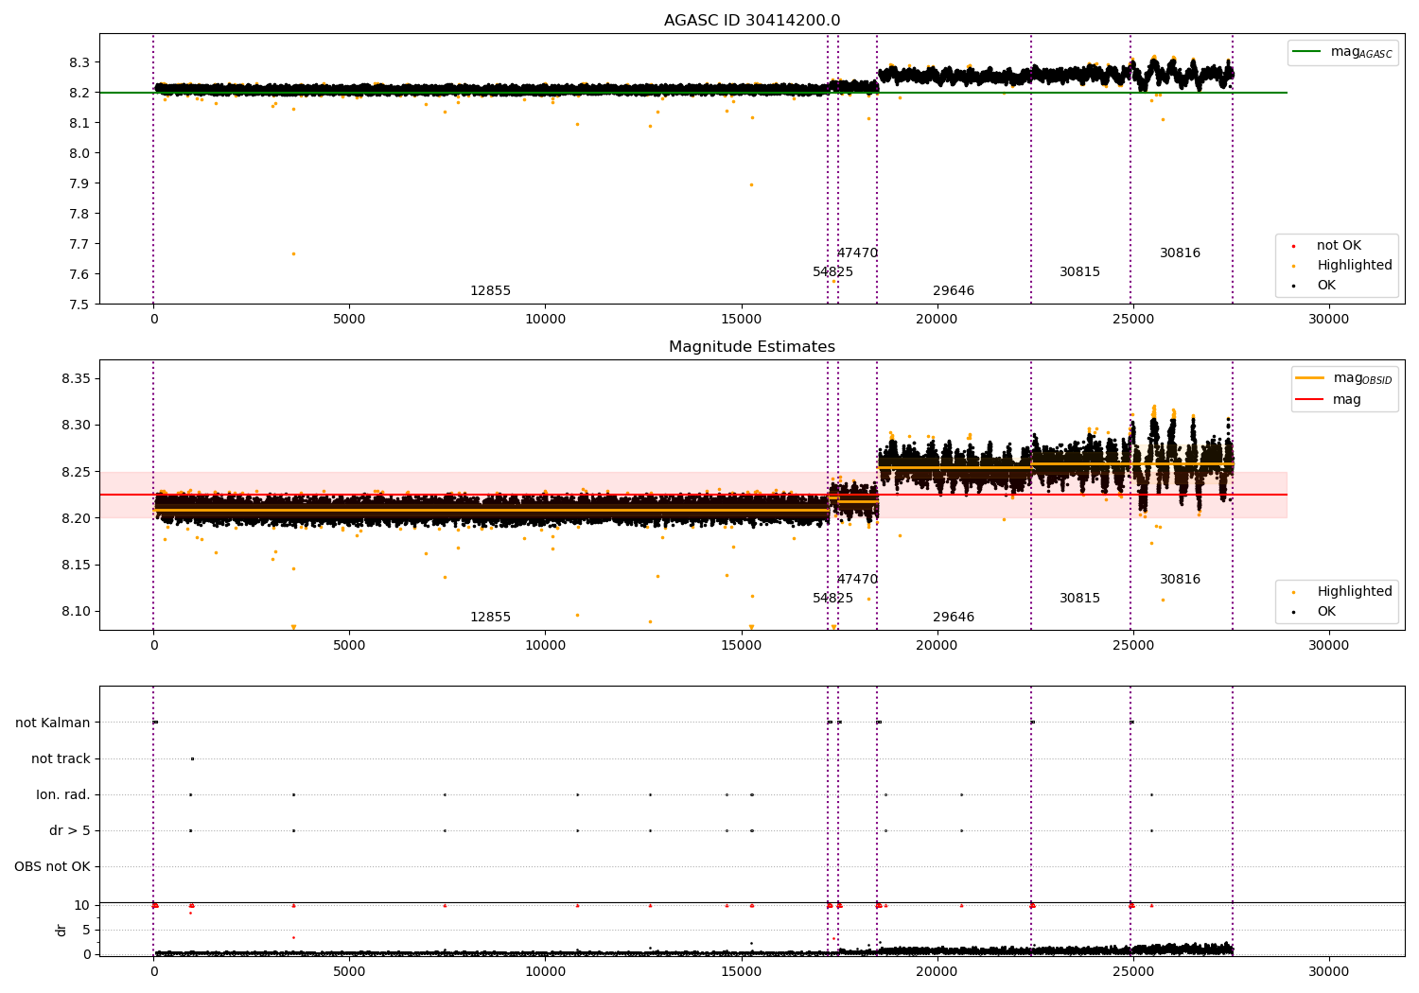Click obsid label 29646 in the top panel

pyautogui.click(x=954, y=291)
